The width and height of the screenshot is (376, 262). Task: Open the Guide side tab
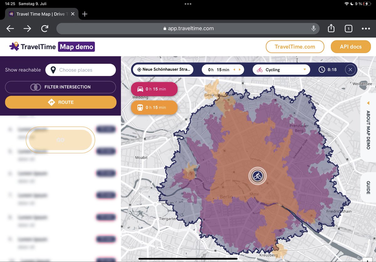368,188
